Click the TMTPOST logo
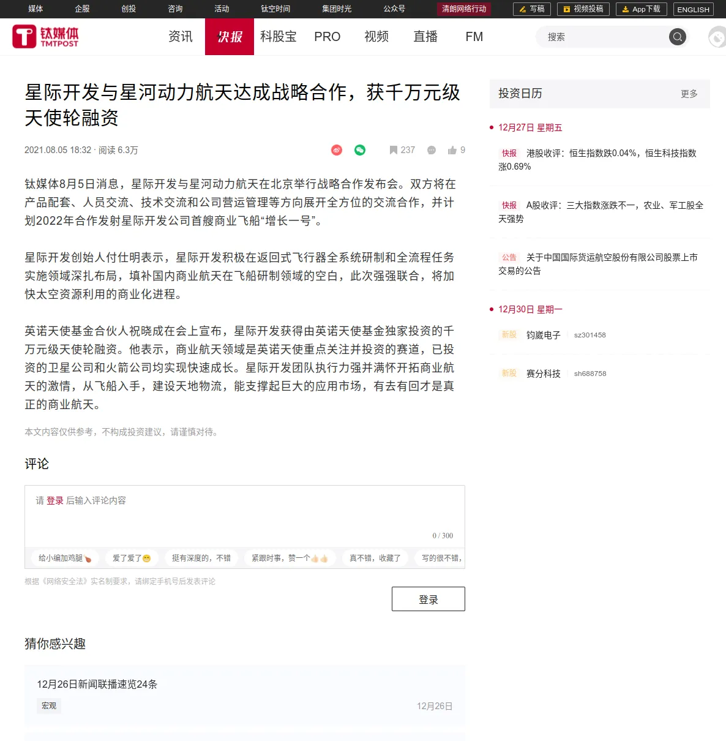This screenshot has width=726, height=741. (45, 37)
